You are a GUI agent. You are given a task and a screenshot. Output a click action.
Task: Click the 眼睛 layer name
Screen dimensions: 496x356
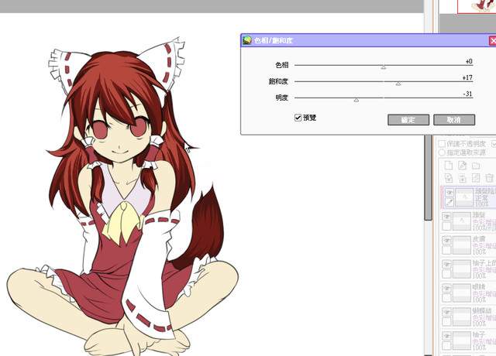[x=479, y=287]
